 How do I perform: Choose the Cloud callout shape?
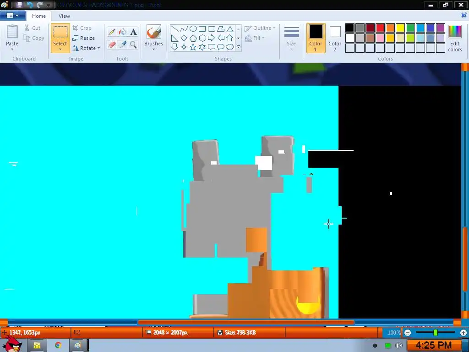[x=230, y=47]
